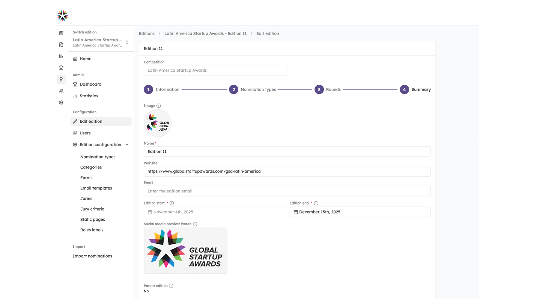Open the library books icon in the rail
This screenshot has width=534, height=306.
coord(61,56)
